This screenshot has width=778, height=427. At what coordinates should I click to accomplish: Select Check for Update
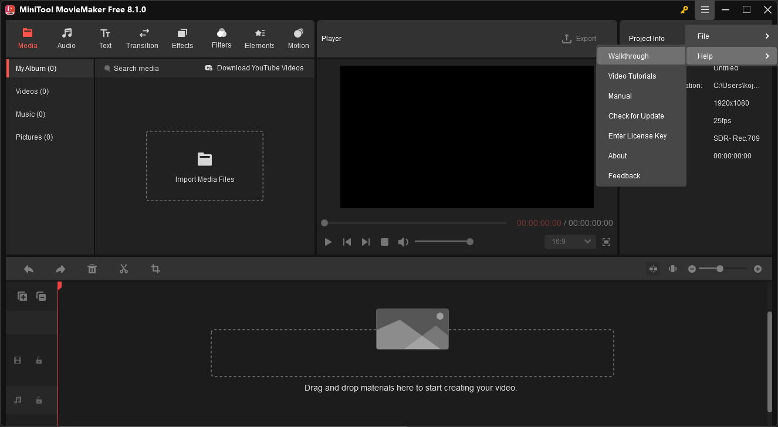coord(641,116)
